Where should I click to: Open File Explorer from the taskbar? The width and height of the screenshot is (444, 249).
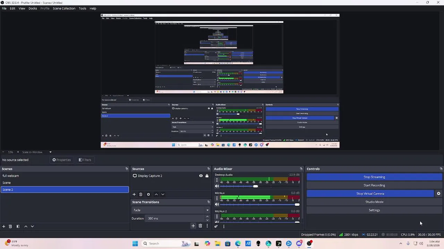point(217,243)
